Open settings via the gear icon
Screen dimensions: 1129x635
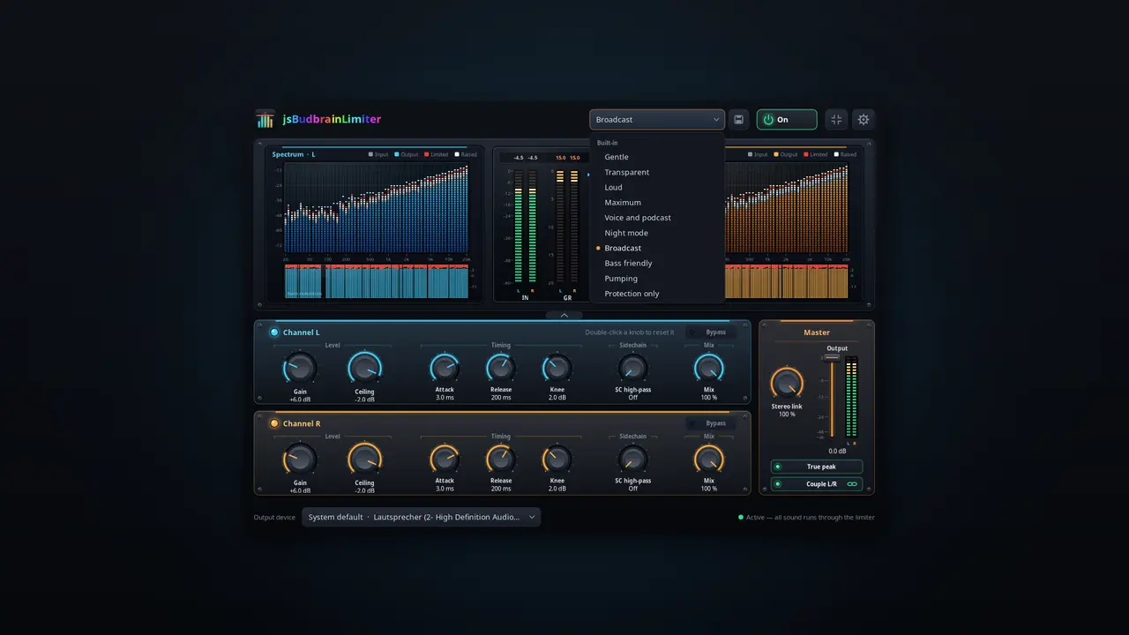[864, 119]
